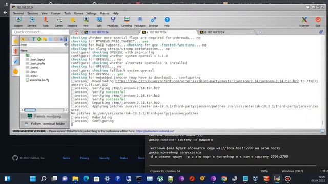Click the Security link on GitHub page
The width and height of the screenshot is (328, 184).
pos(105,158)
